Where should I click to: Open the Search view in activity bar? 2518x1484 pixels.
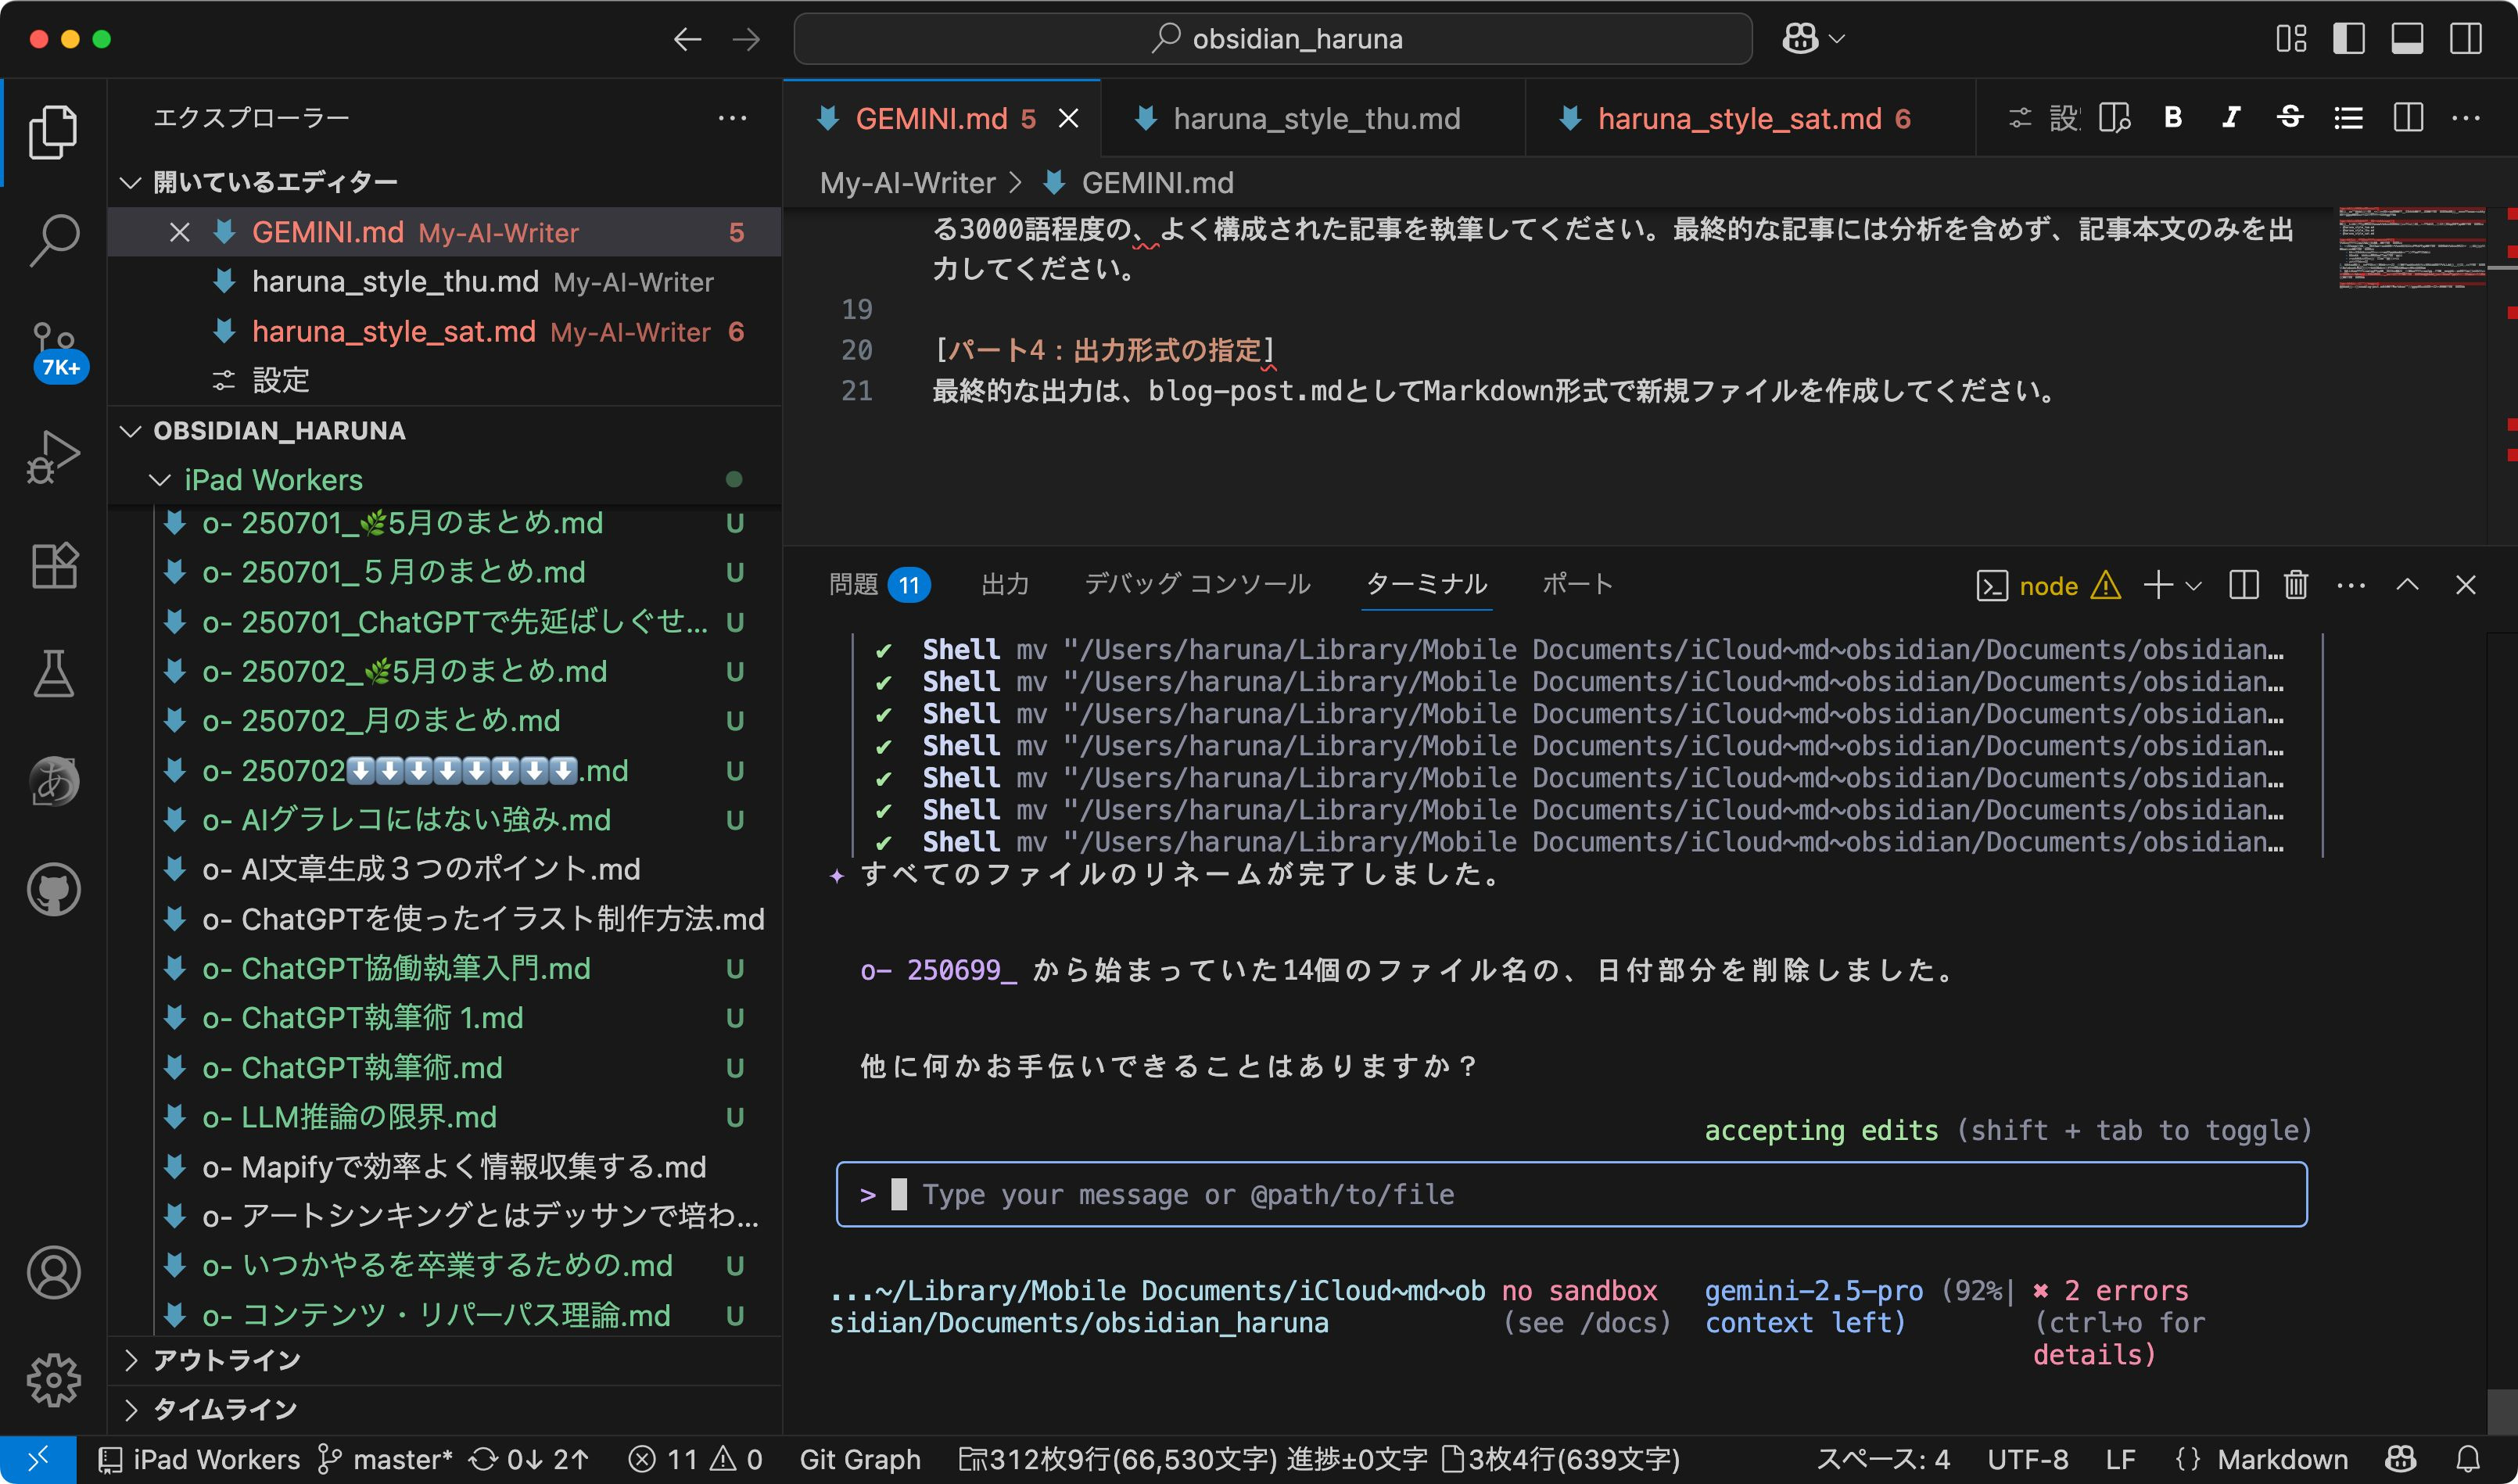tap(54, 240)
